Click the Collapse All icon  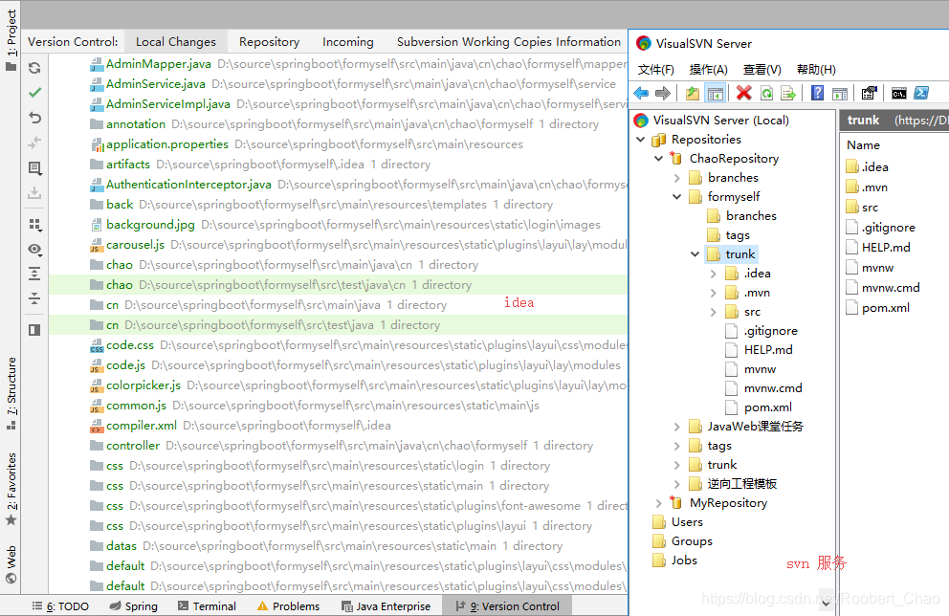(34, 298)
